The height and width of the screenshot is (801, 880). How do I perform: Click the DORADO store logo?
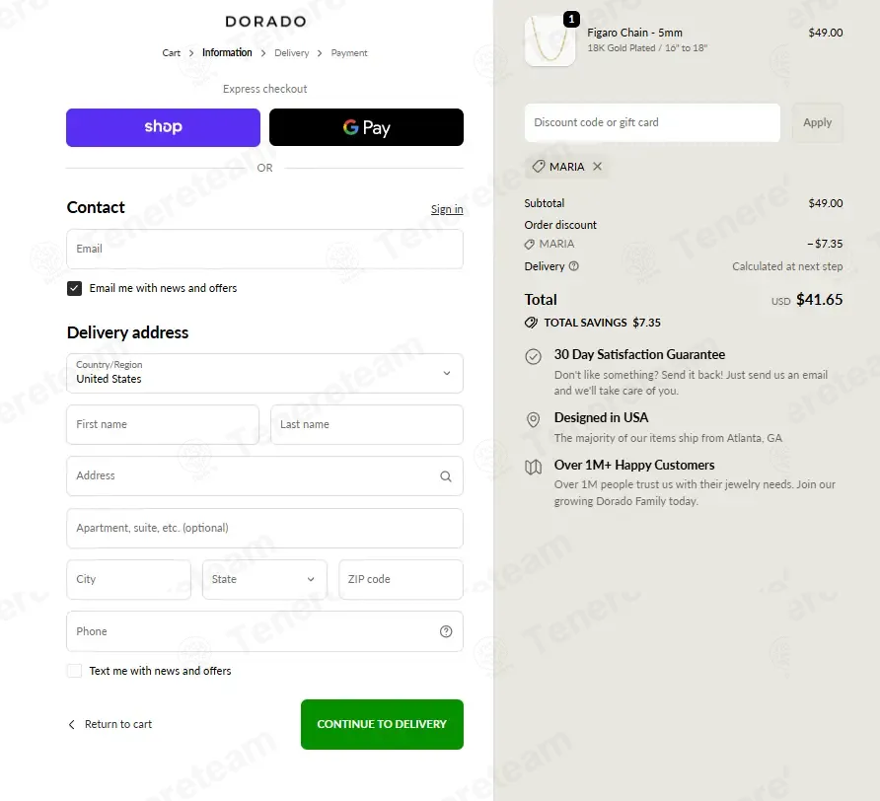pyautogui.click(x=265, y=22)
